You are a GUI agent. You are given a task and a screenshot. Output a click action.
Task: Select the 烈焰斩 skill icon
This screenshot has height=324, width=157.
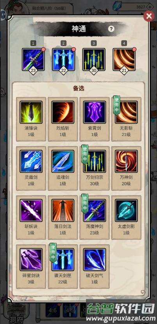63,112
